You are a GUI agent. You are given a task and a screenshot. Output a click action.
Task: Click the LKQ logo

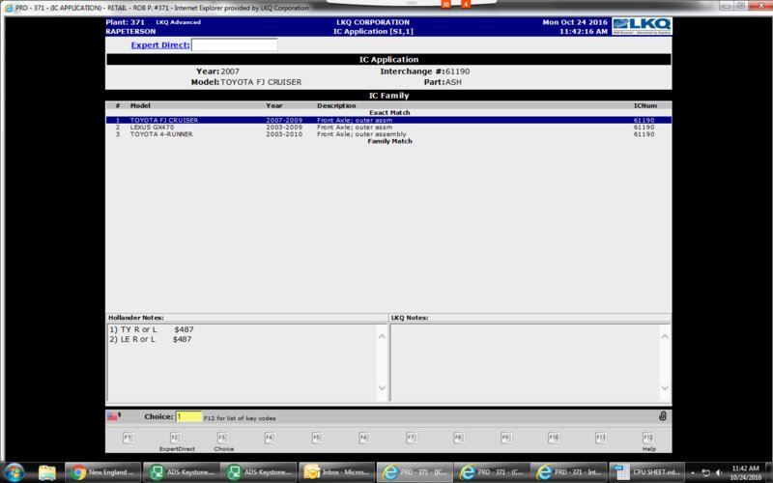[642, 26]
